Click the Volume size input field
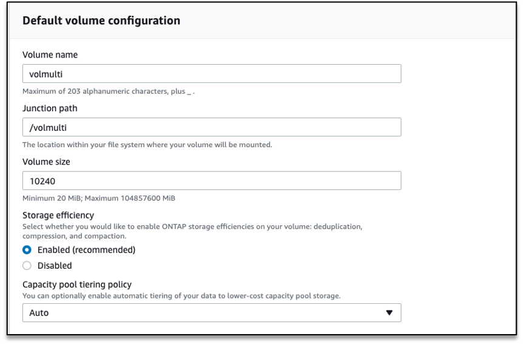523x345 pixels. 211,180
